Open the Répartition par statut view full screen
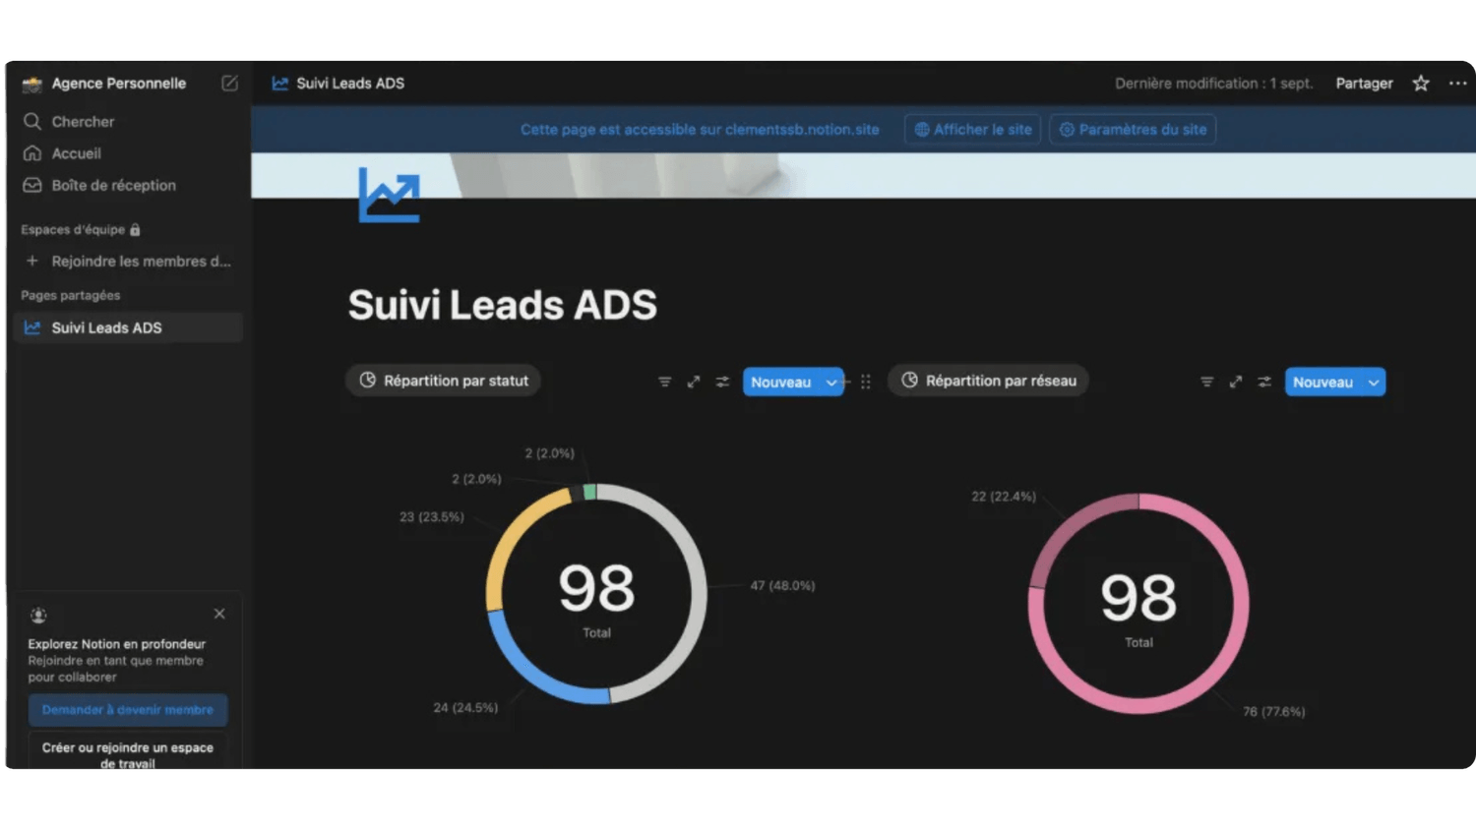The height and width of the screenshot is (830, 1476). [694, 382]
